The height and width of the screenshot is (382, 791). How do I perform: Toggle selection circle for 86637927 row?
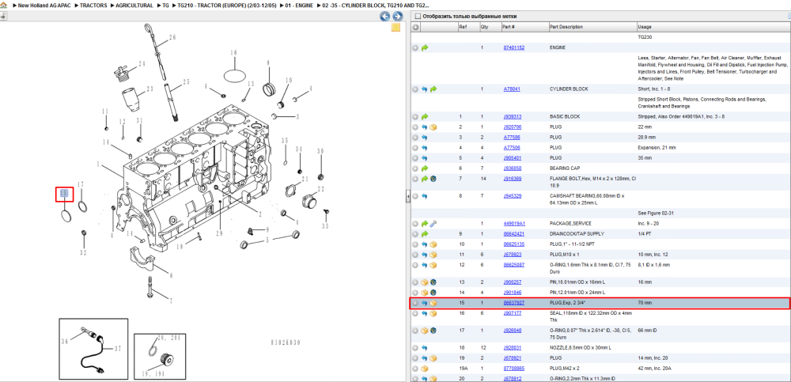[415, 303]
